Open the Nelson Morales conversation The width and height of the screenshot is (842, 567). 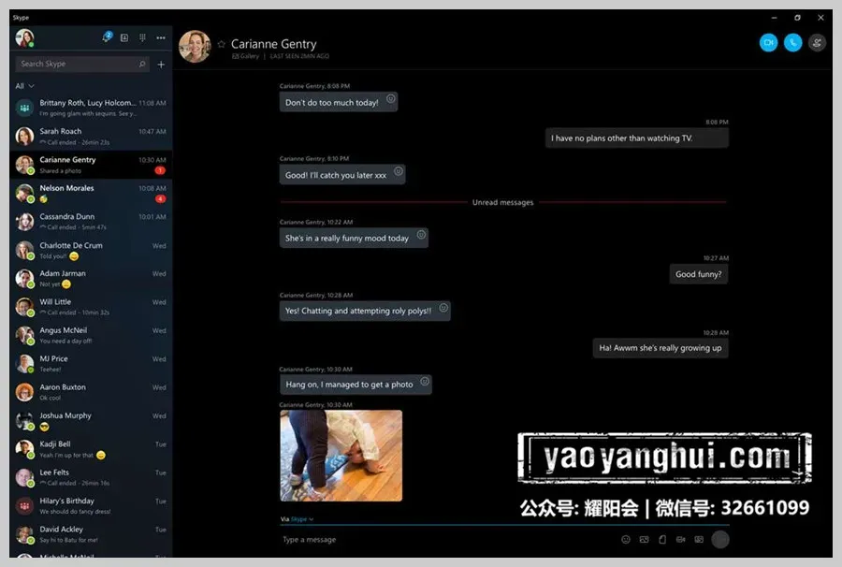(91, 194)
